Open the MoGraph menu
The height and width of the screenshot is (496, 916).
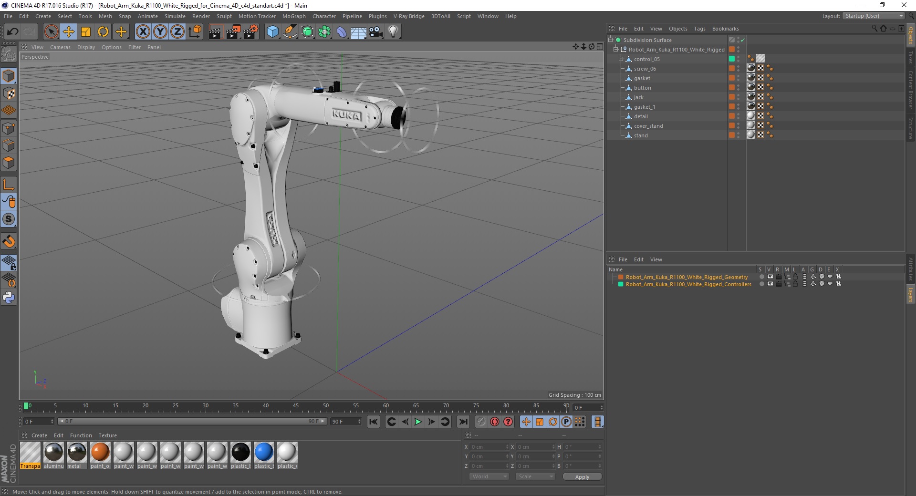tap(294, 16)
